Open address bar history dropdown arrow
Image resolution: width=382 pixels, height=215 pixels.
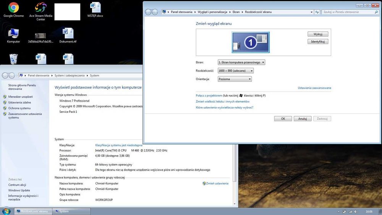coord(312,12)
